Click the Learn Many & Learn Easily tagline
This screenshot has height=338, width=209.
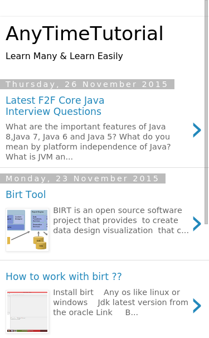click(64, 56)
